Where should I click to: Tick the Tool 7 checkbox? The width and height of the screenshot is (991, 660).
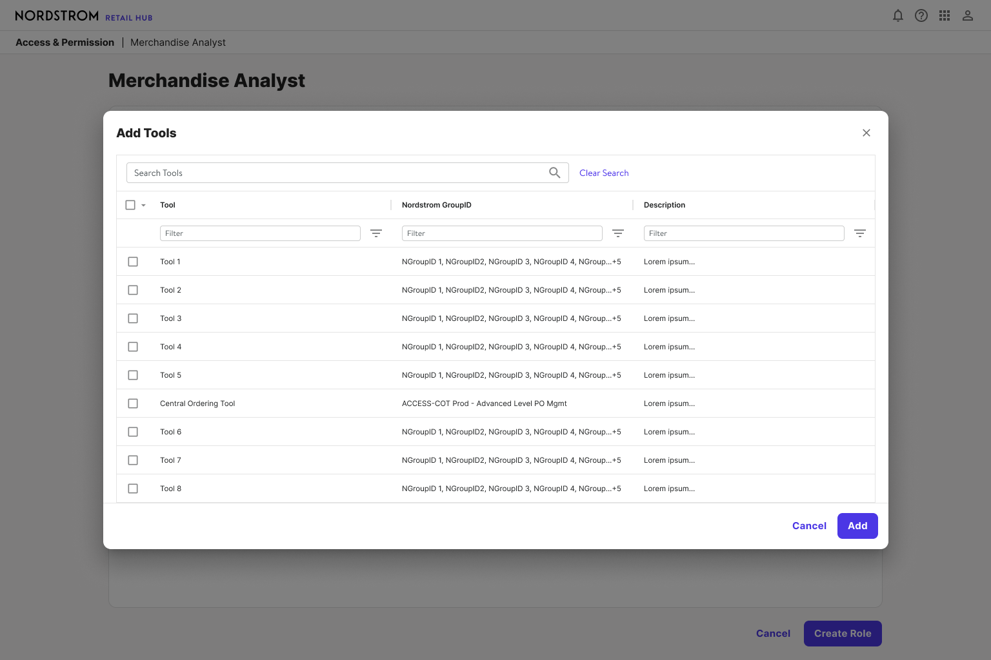(133, 460)
